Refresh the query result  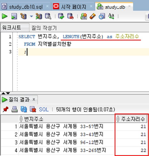click(x=24, y=109)
